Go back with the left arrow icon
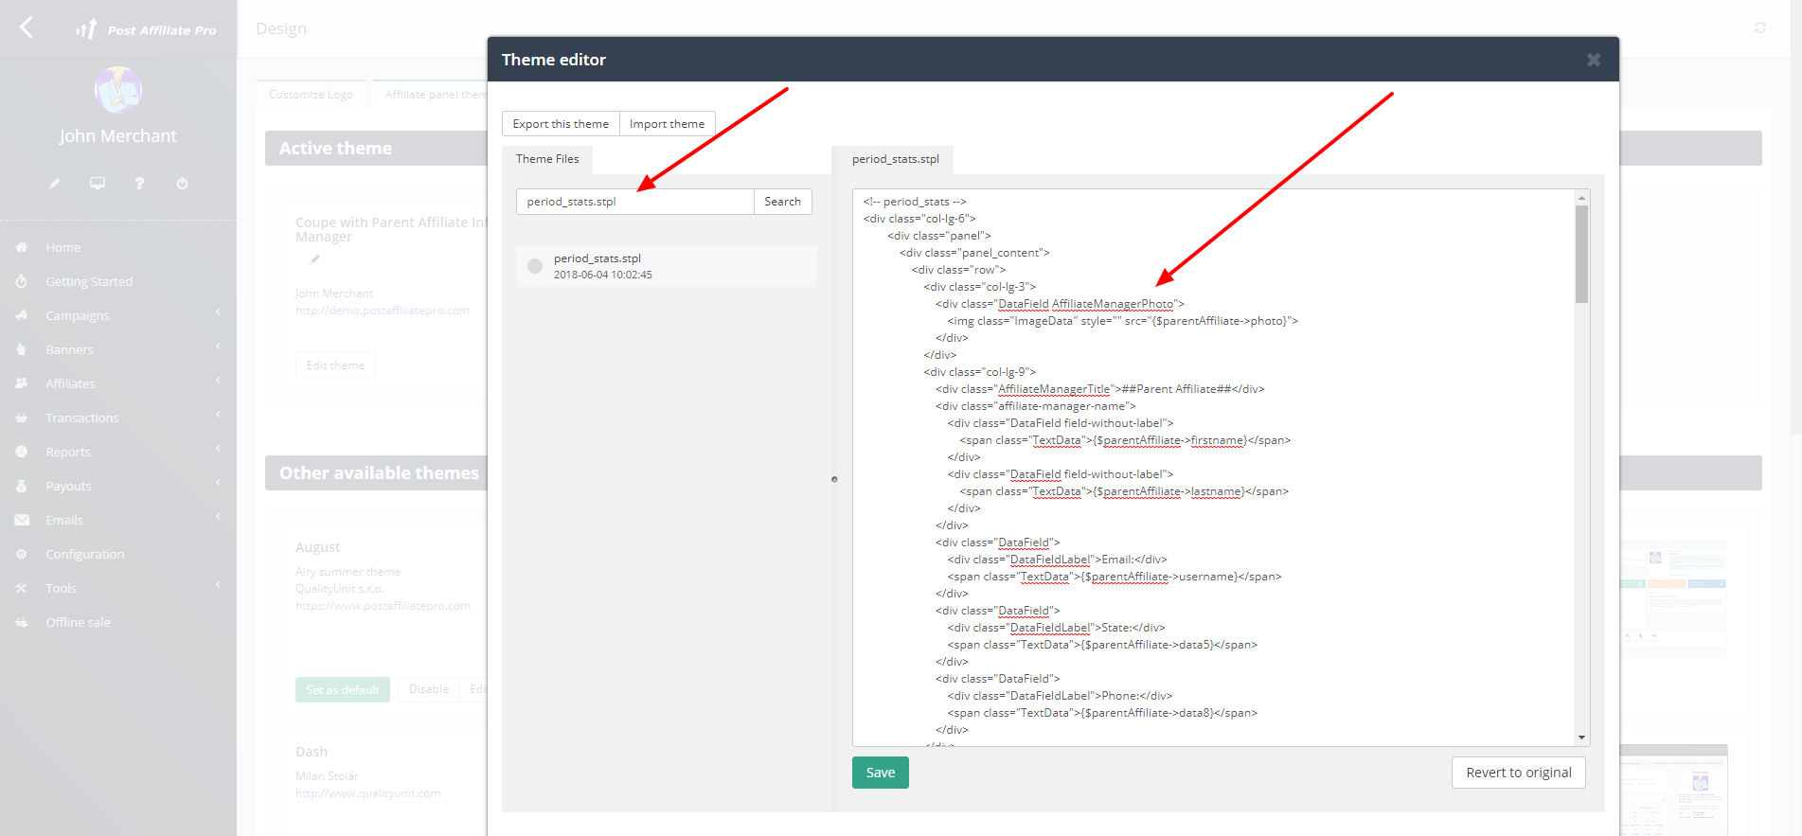 pyautogui.click(x=27, y=27)
